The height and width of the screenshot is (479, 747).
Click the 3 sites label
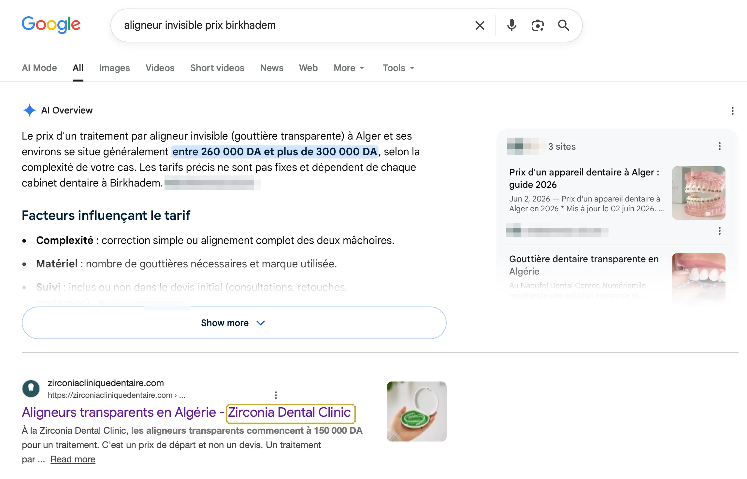pos(562,146)
